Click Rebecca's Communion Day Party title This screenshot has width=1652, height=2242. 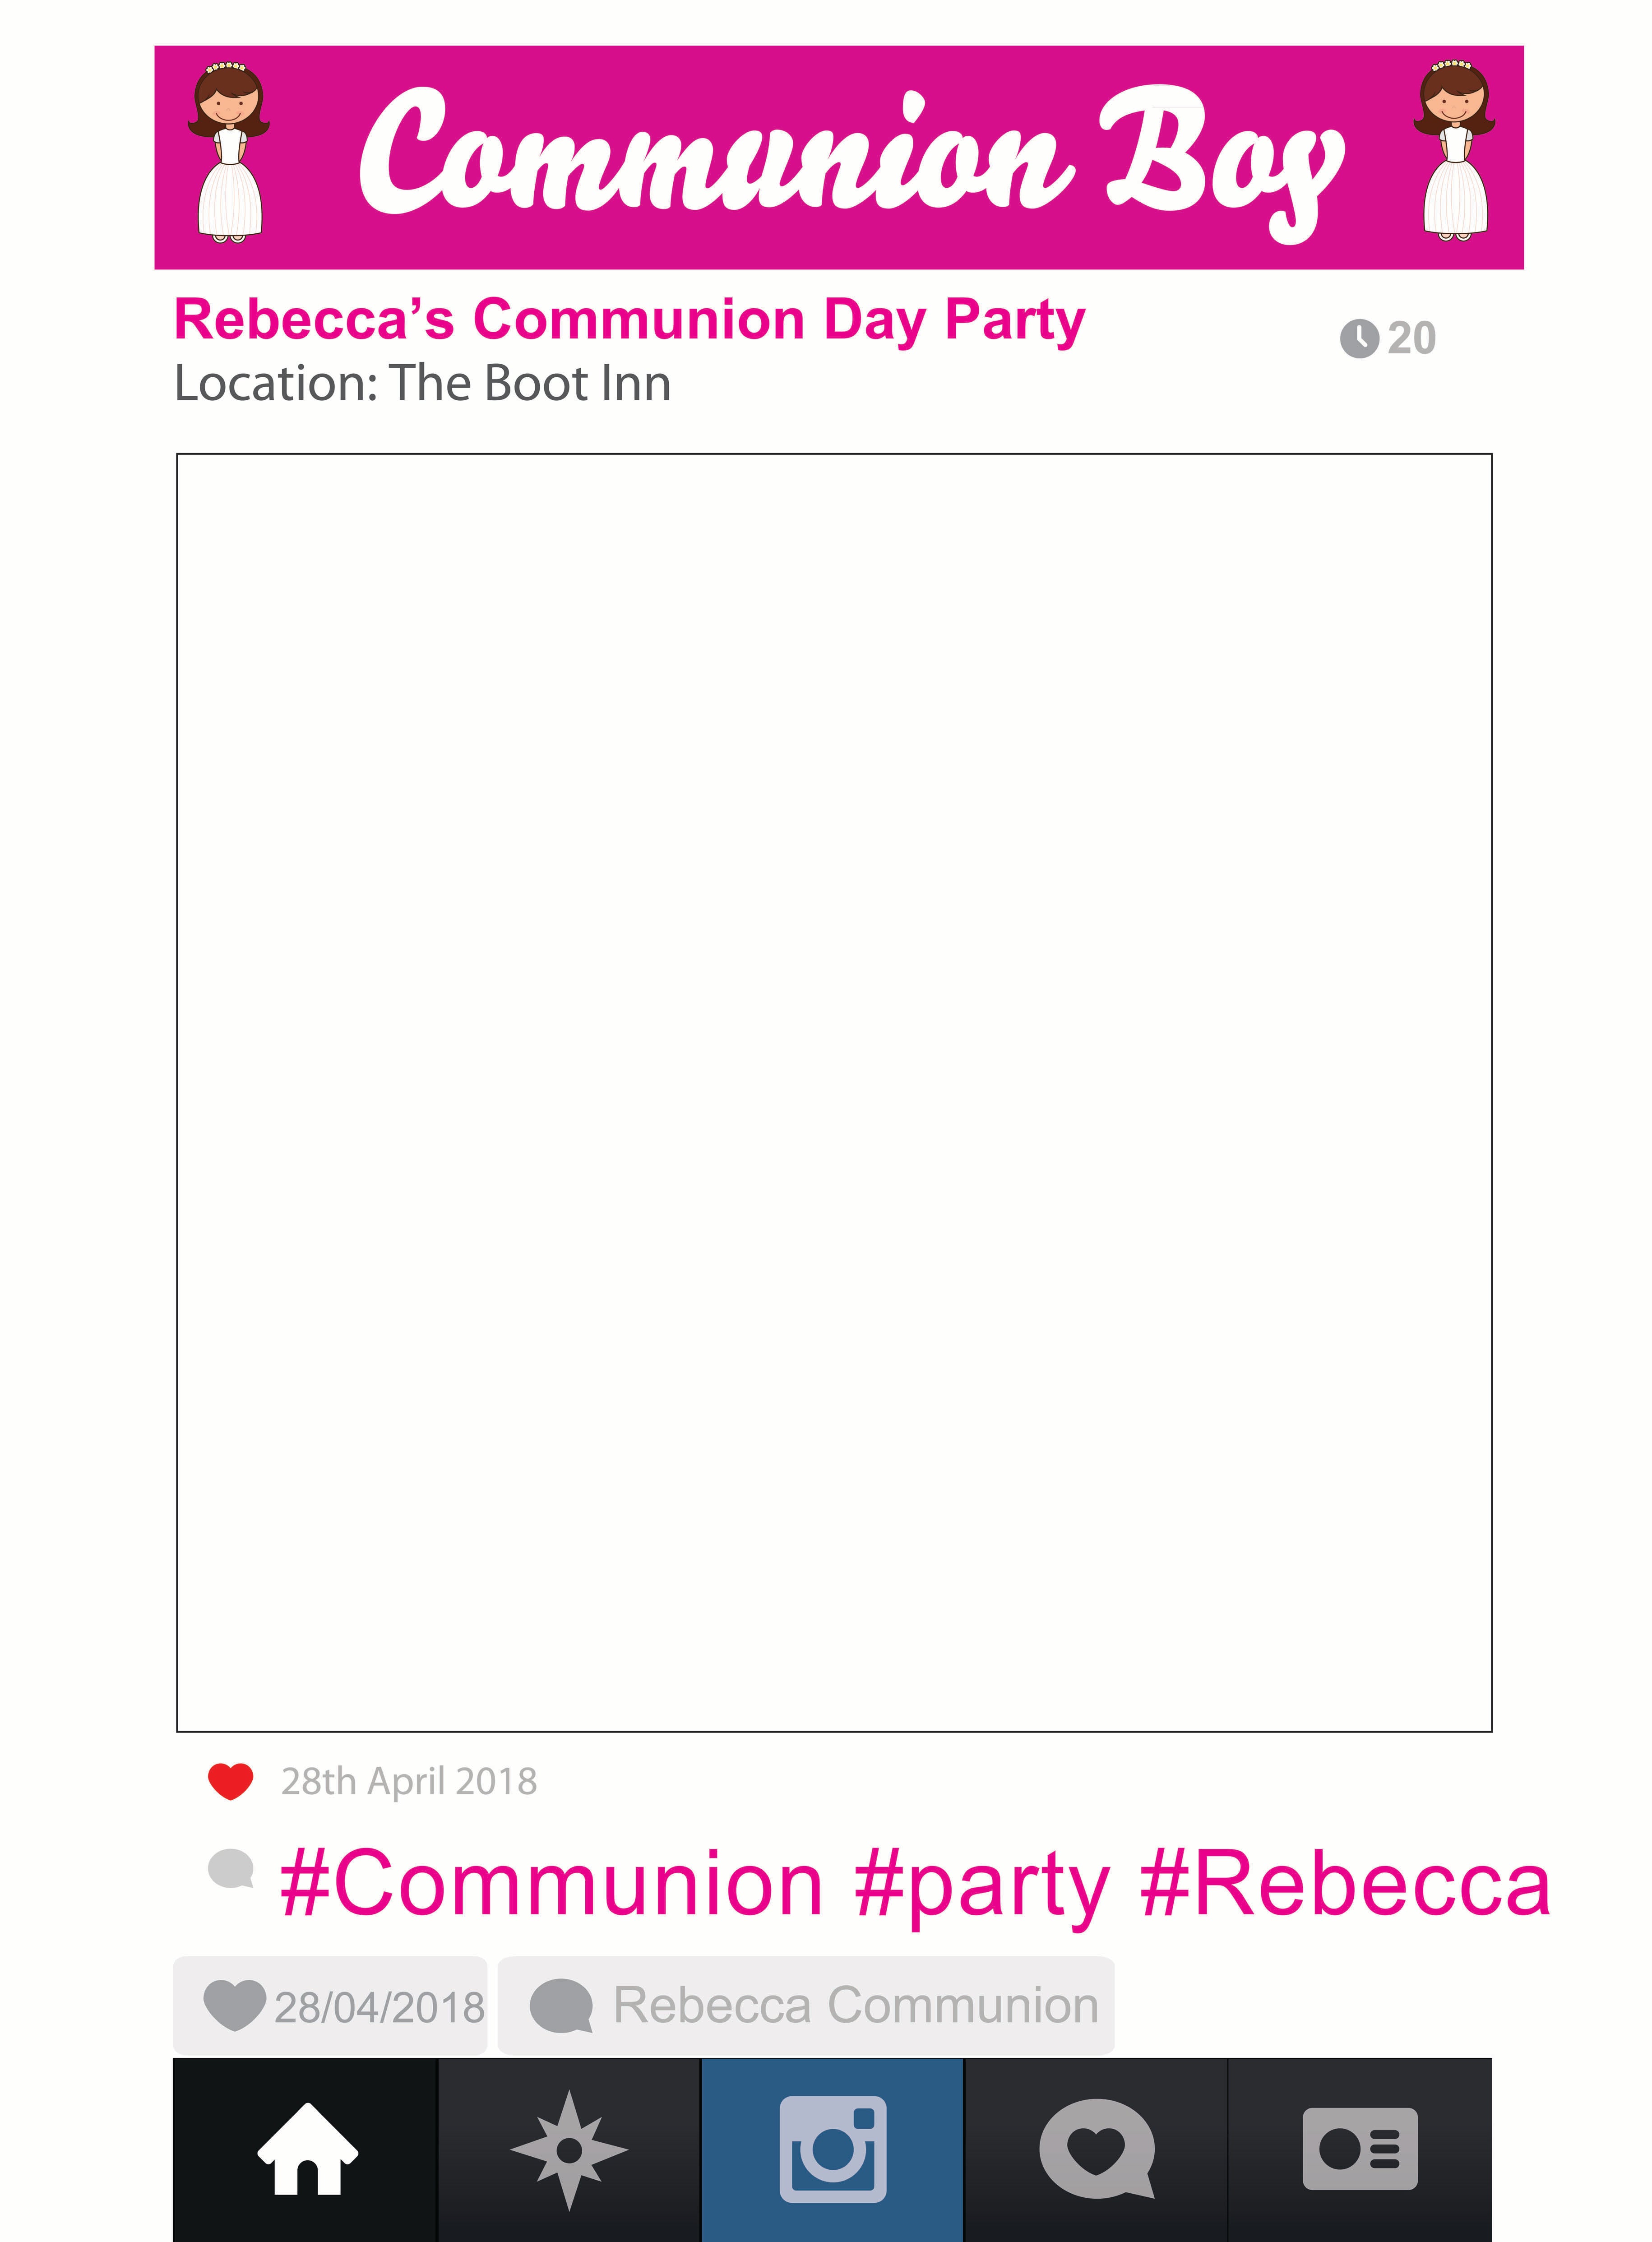(629, 320)
